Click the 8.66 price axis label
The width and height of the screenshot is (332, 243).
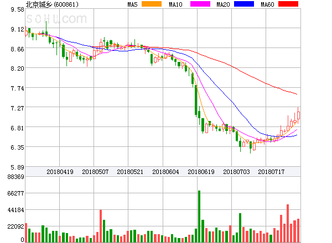[x=18, y=49]
